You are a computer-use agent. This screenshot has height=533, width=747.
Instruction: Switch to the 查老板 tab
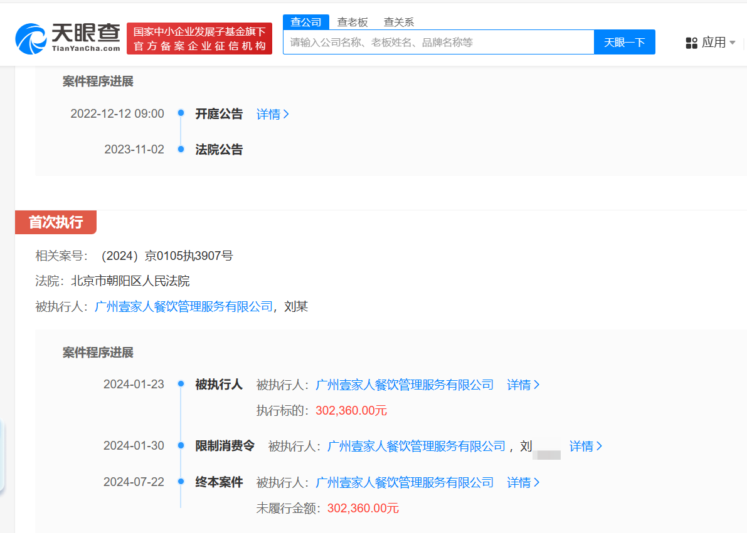(352, 21)
